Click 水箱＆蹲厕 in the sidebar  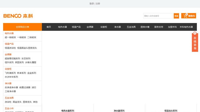(x=31, y=62)
